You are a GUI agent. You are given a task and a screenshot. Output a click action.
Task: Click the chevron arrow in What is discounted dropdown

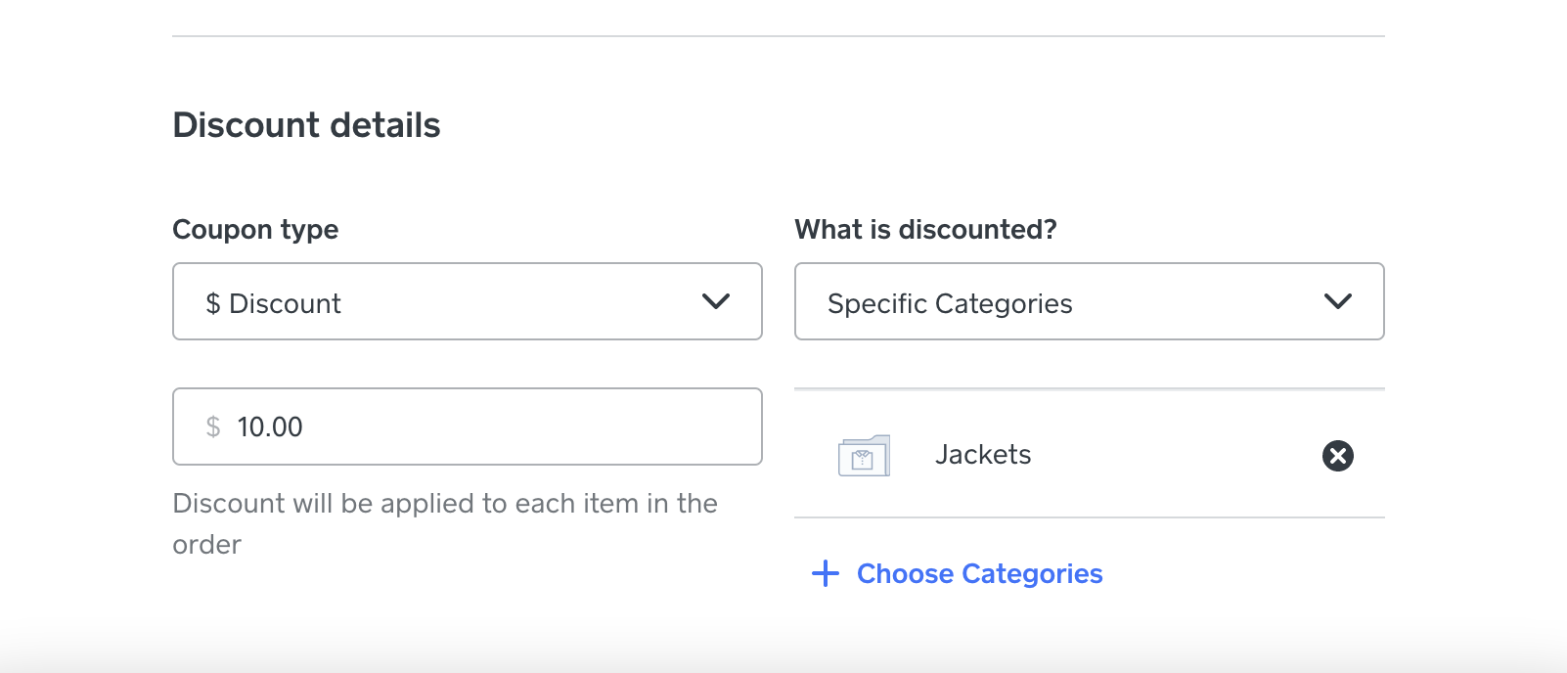[1337, 301]
